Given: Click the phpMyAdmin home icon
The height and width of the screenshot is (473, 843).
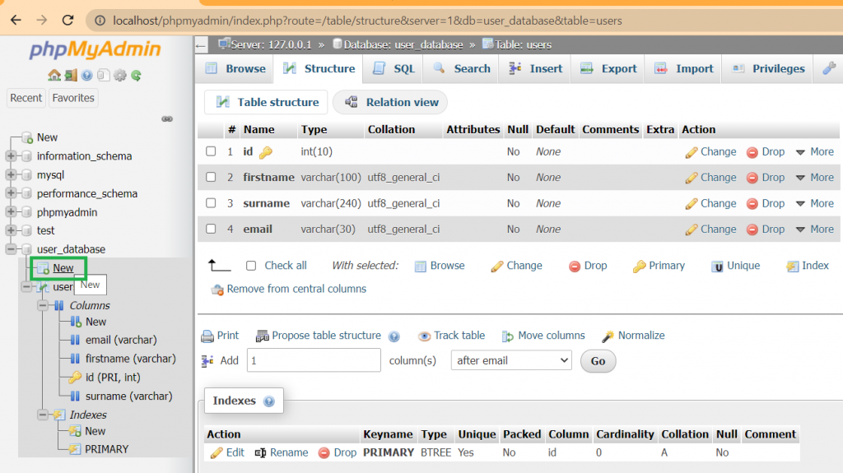Looking at the screenshot, I should point(54,76).
